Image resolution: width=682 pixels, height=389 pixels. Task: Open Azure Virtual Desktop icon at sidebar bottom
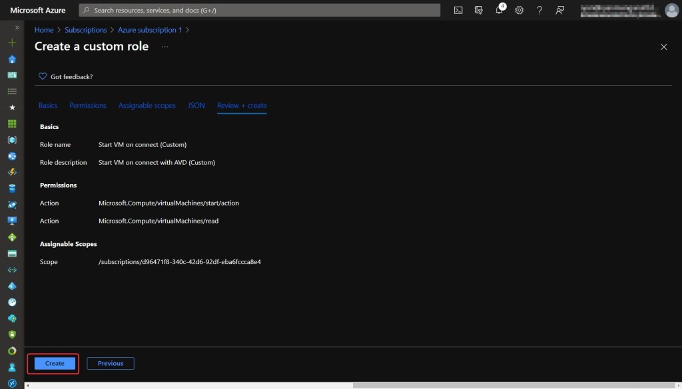click(12, 383)
